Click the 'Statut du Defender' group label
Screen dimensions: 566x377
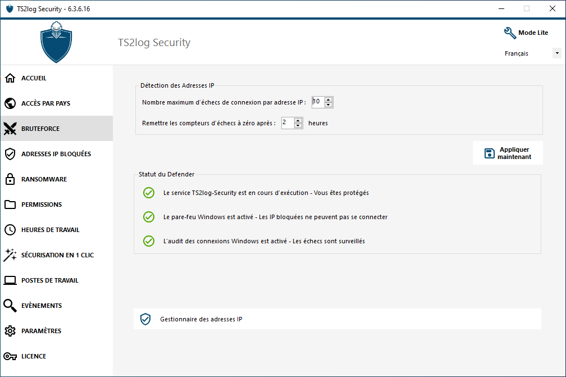click(x=166, y=174)
